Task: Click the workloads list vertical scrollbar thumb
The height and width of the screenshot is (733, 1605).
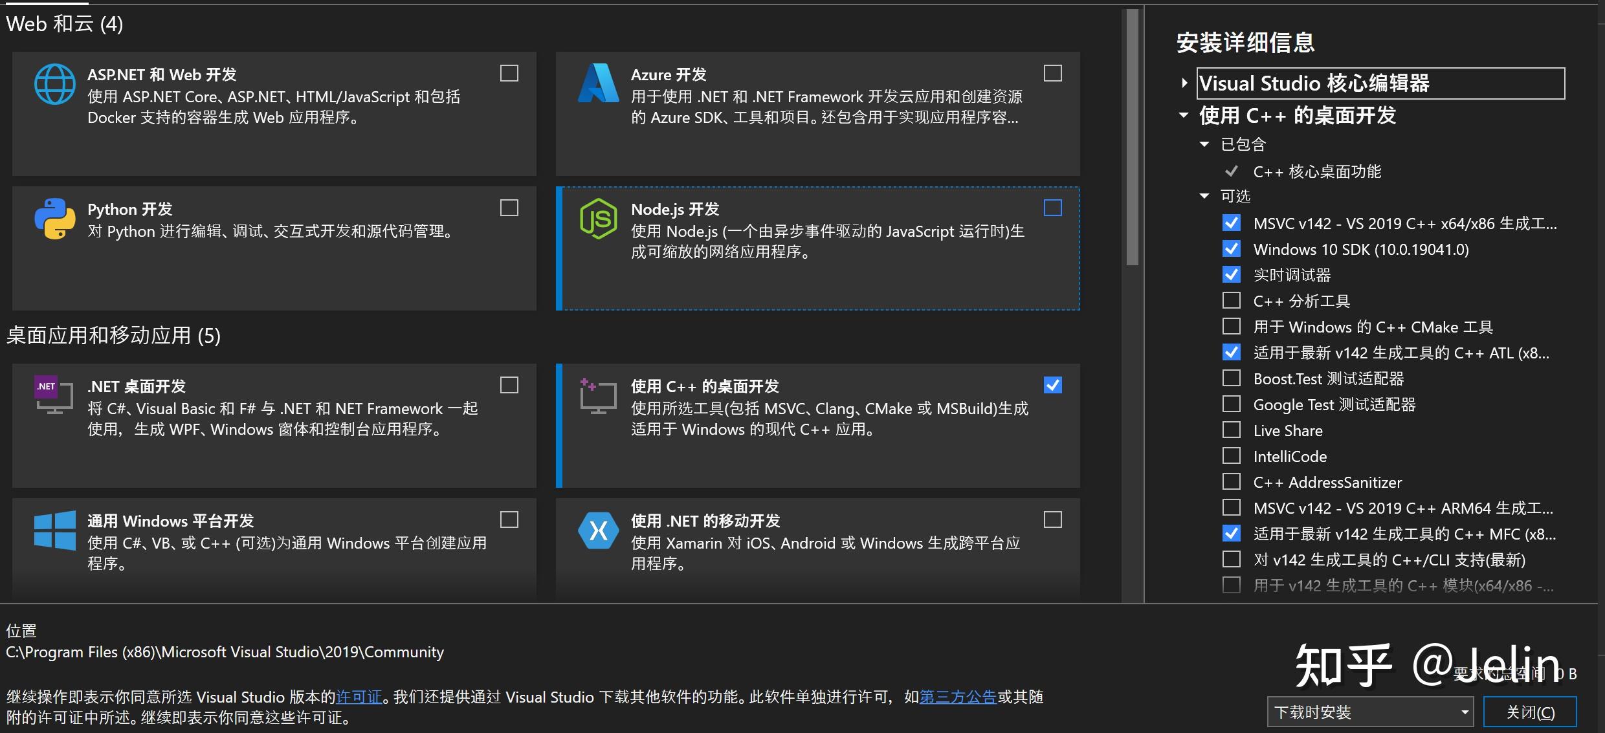Action: click(x=1132, y=137)
